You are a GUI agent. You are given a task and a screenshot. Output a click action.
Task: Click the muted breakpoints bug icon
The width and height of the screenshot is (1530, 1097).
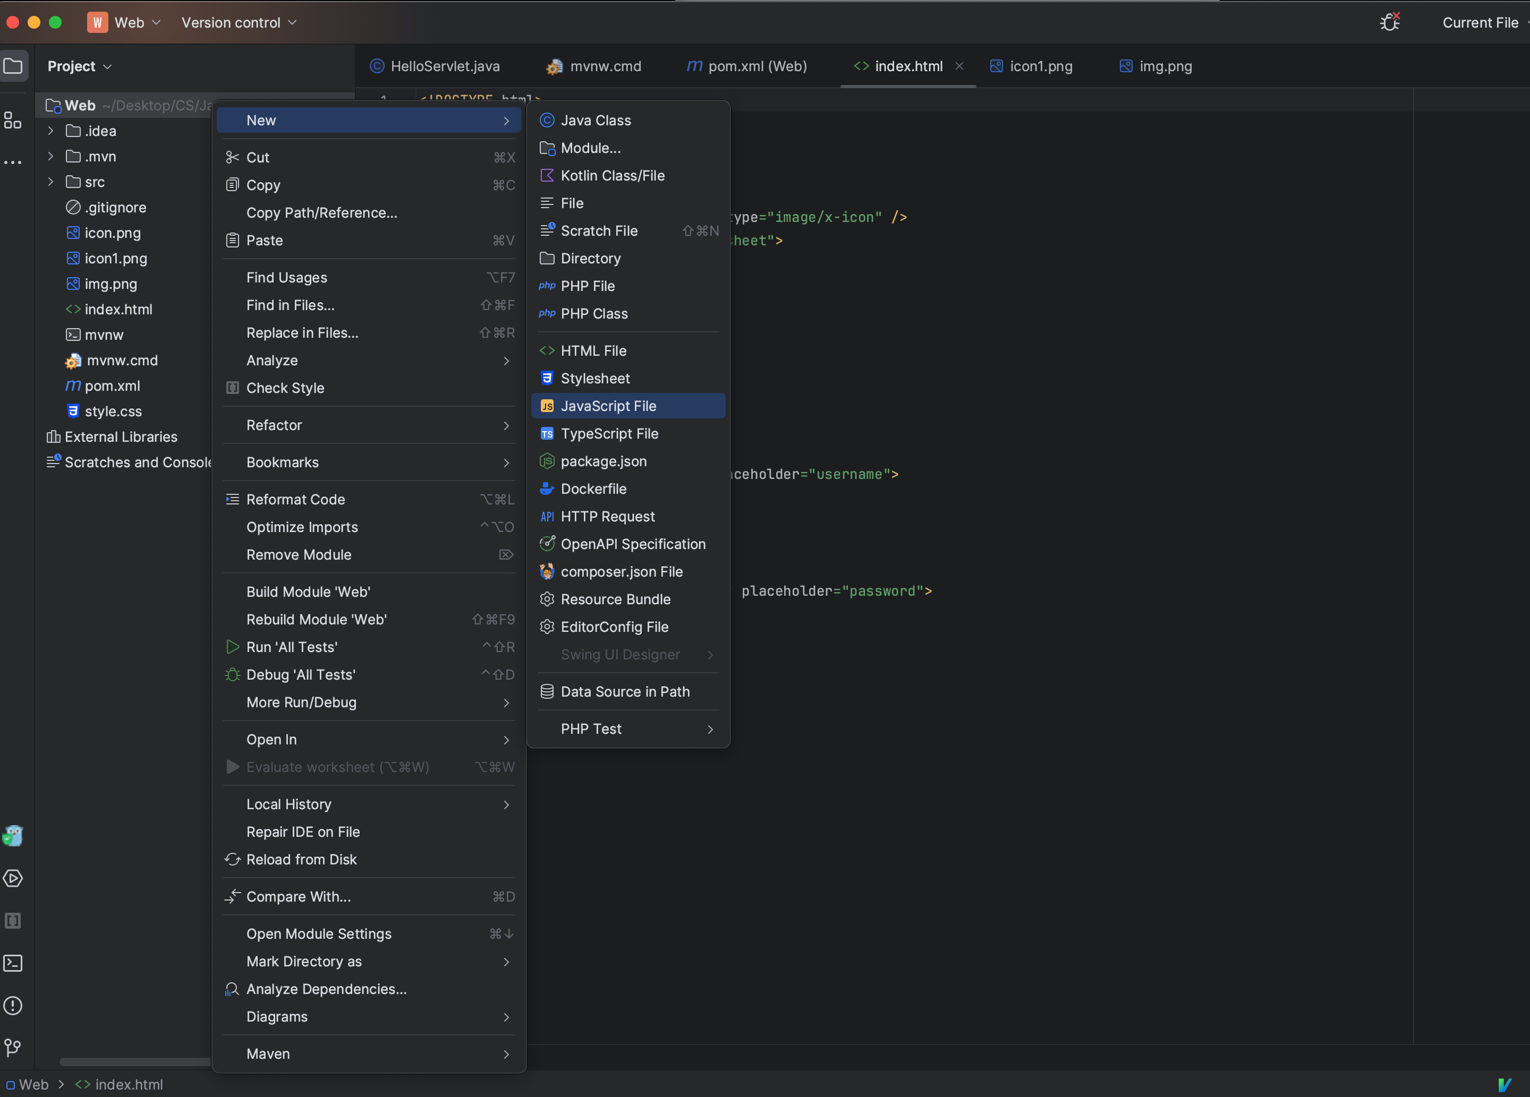(x=1389, y=22)
